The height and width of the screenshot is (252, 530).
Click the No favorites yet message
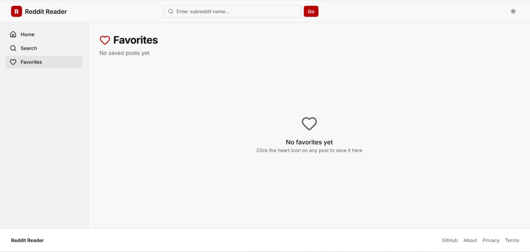click(x=309, y=142)
